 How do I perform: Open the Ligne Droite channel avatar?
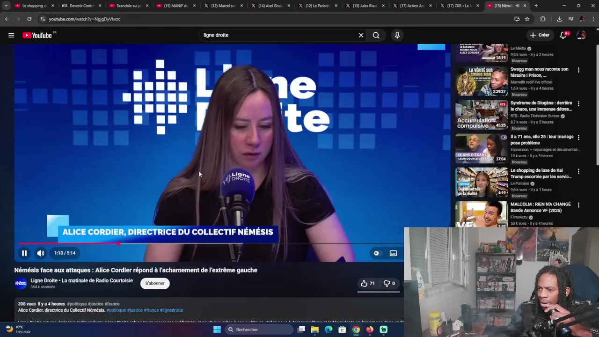click(x=21, y=283)
